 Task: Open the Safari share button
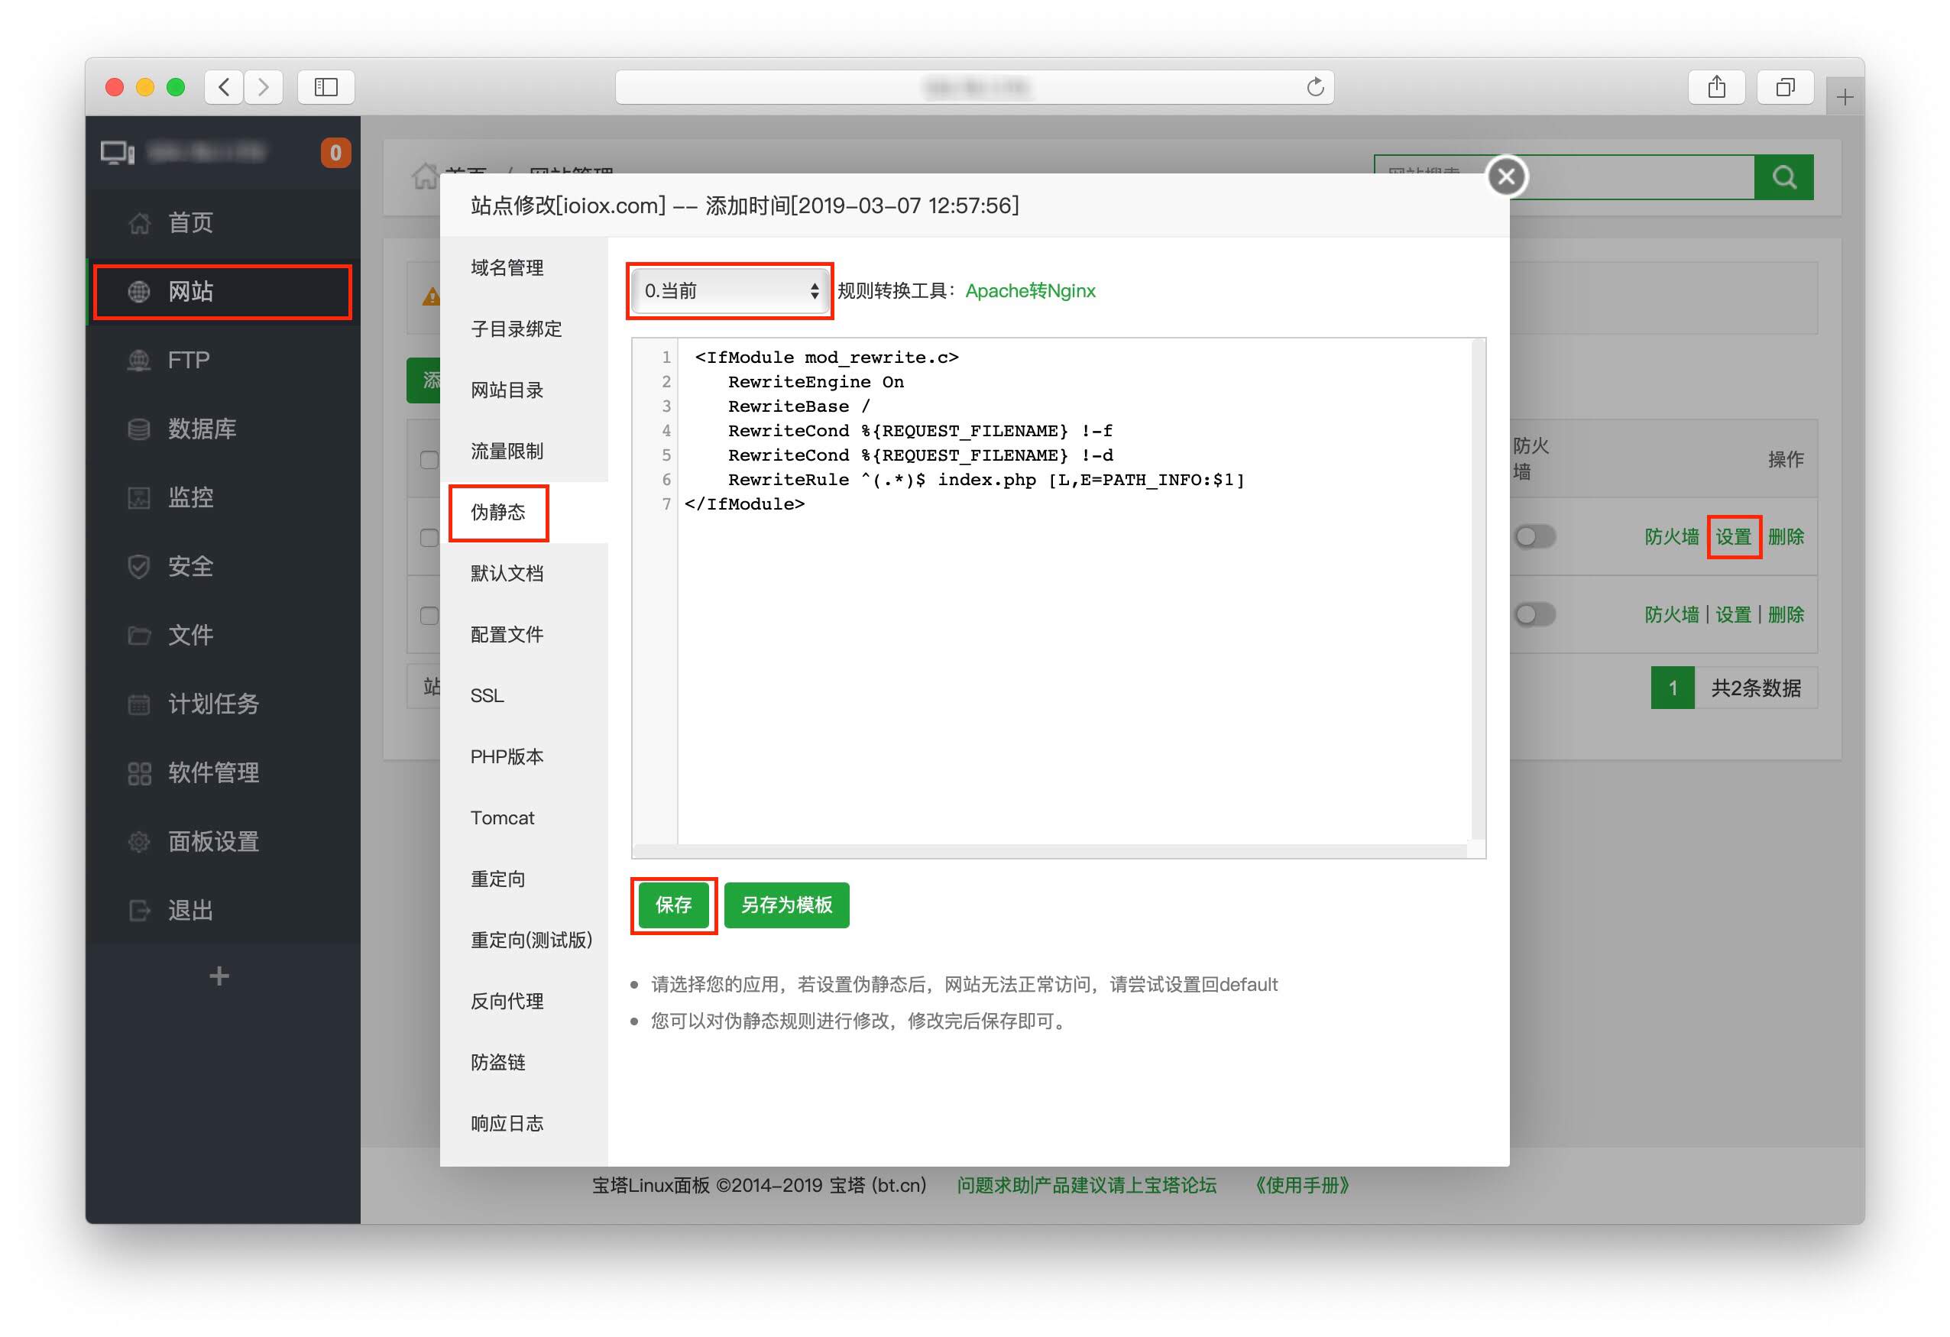1716,86
